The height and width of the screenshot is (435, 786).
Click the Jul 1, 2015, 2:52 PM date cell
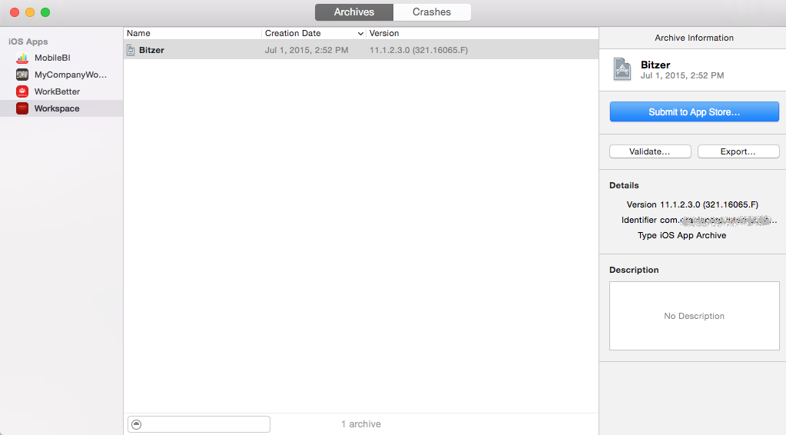307,50
